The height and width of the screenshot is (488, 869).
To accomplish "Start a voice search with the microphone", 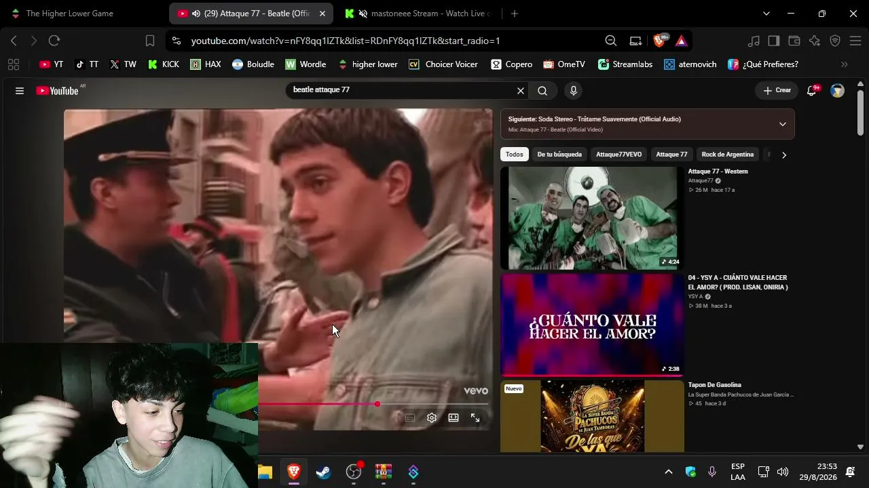I will click(x=574, y=91).
